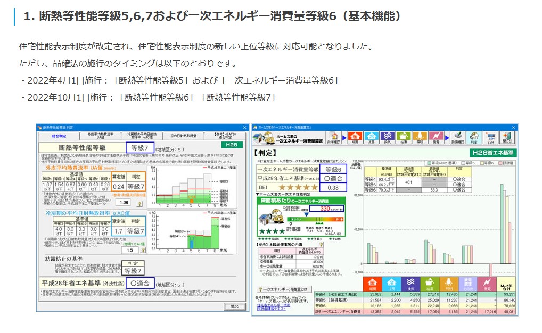This screenshot has width=542, height=333.
Task: Select the 給湯 (hot water) toolbar icon
Action: 404,137
